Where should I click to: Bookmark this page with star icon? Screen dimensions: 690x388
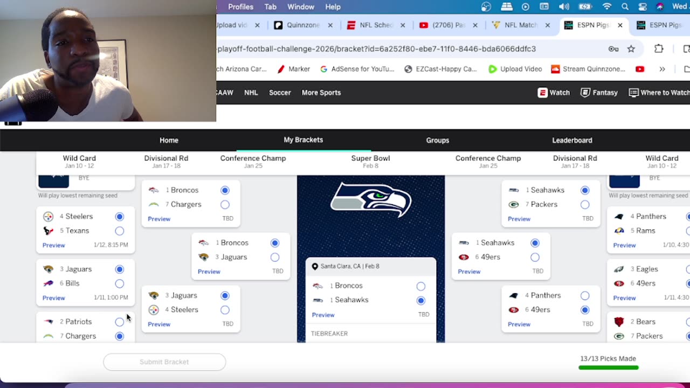point(631,49)
